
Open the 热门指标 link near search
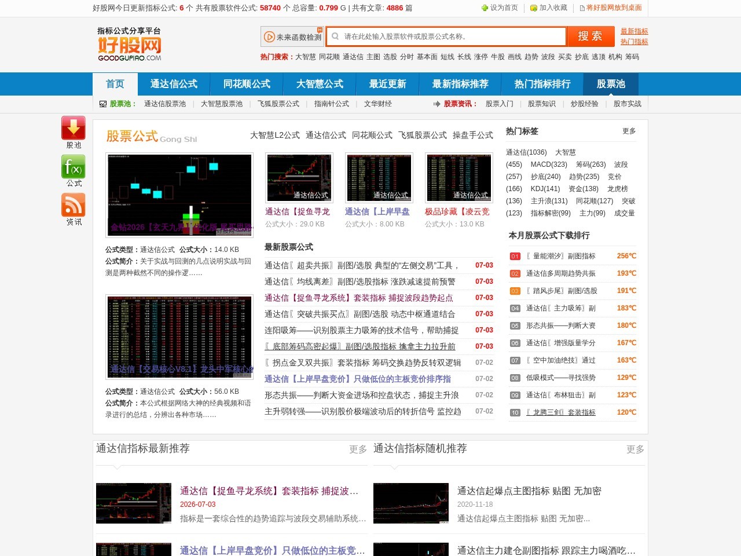tap(634, 42)
